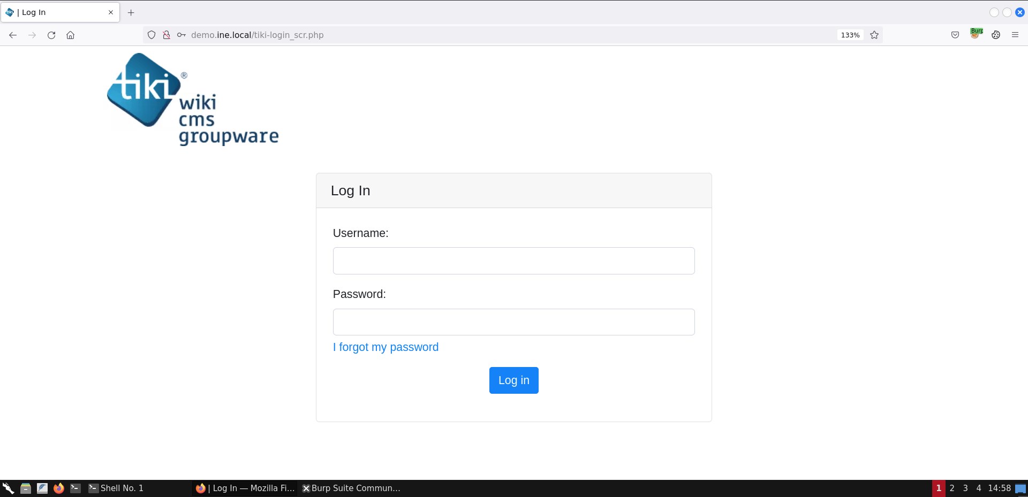The image size is (1028, 497).
Task: Click the Tiki wiki cms groupware logo
Action: (x=192, y=100)
